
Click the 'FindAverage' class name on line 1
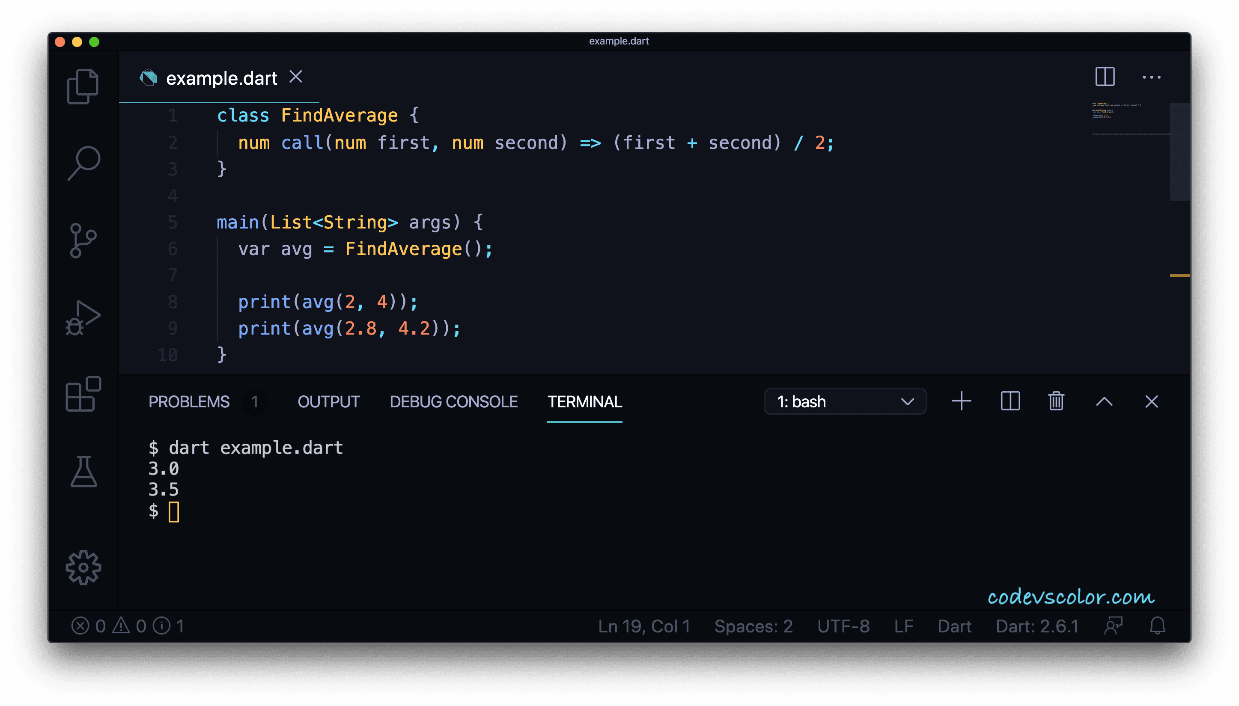(339, 116)
